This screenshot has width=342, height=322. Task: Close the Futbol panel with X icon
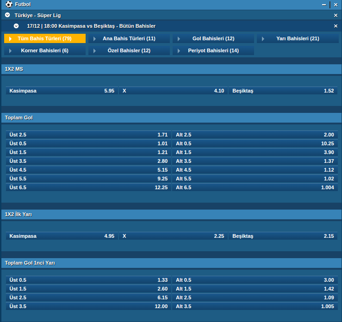click(x=336, y=5)
